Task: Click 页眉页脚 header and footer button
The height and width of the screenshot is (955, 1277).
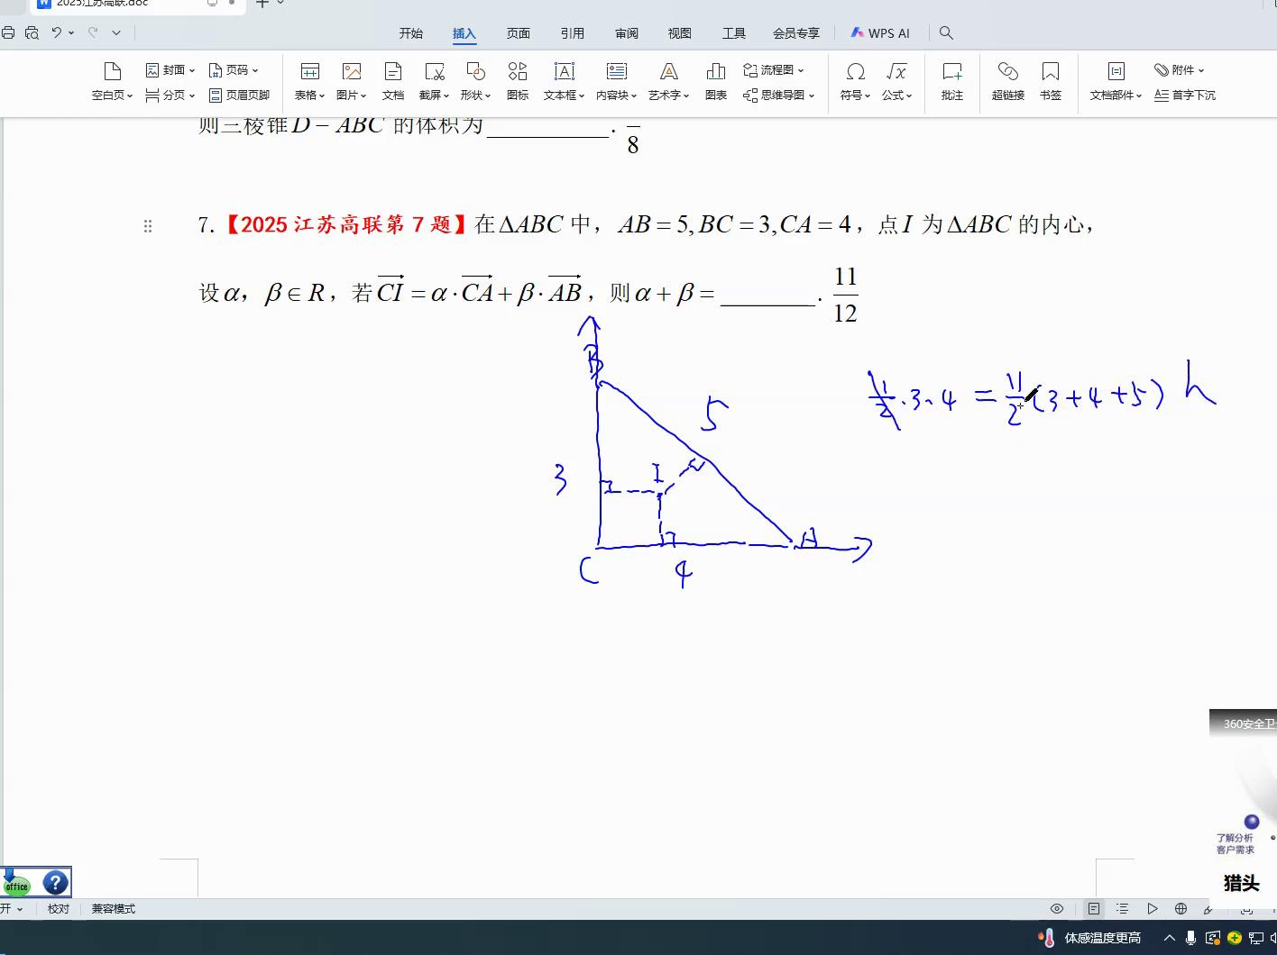Action: click(x=240, y=95)
